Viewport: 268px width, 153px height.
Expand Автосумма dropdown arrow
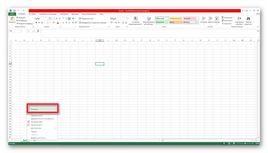234,18
